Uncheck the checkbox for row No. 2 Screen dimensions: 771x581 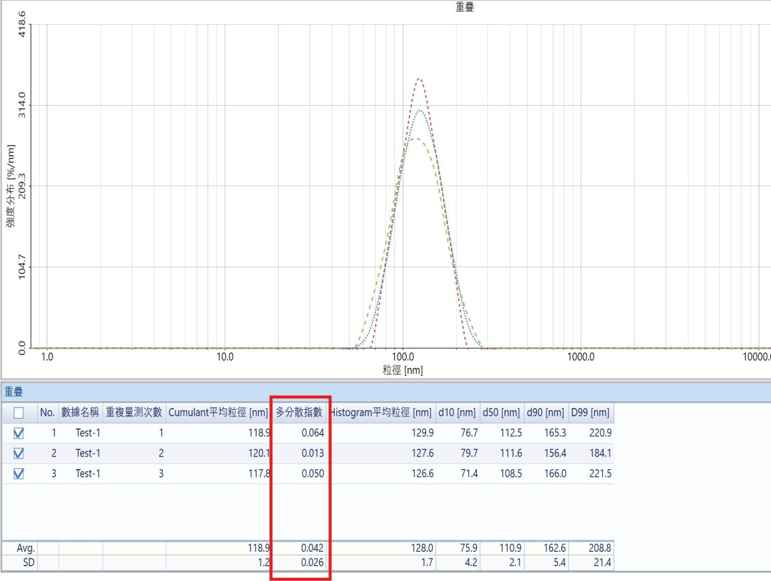tap(19, 453)
